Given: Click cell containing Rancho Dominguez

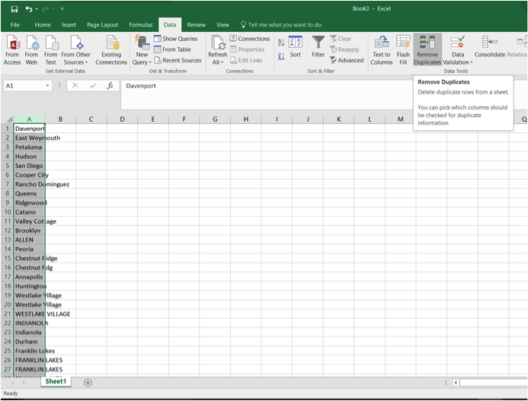Looking at the screenshot, I should pyautogui.click(x=29, y=184).
